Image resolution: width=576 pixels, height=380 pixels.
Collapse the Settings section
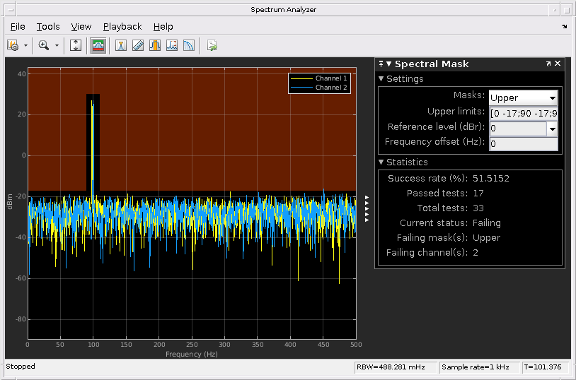pos(382,79)
